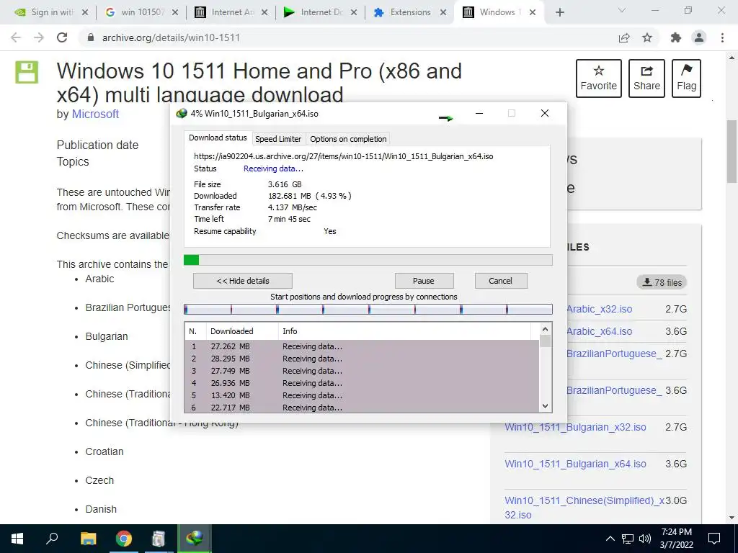
Task: Click the Internet Download Manager taskbar icon
Action: (195, 539)
